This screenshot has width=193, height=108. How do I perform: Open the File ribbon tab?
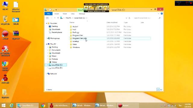coord(49,14)
